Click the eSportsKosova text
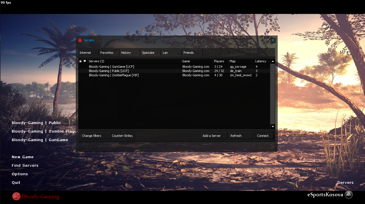 coord(325,195)
